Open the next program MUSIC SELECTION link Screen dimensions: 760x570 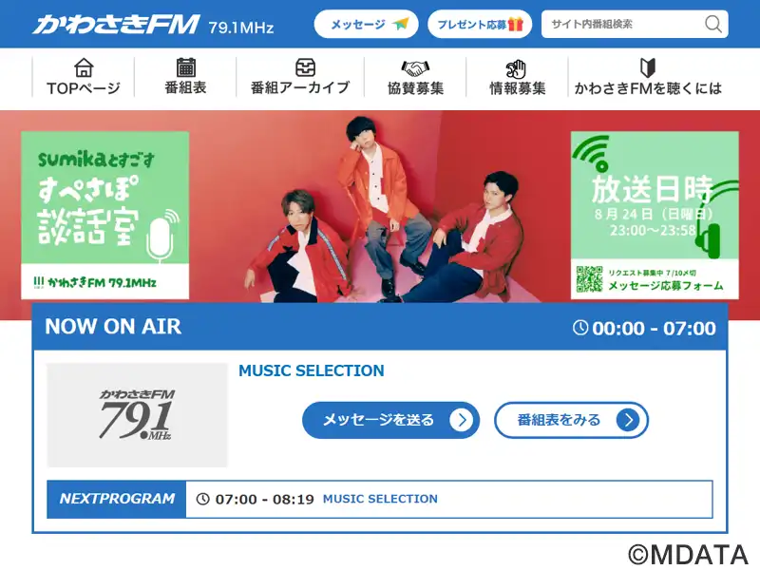381,499
